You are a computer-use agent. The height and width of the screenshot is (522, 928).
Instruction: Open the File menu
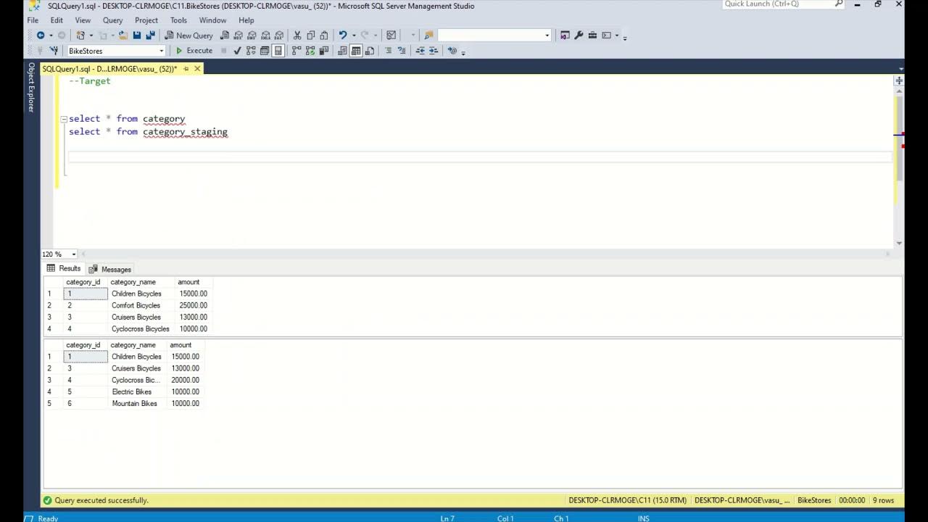pos(33,20)
